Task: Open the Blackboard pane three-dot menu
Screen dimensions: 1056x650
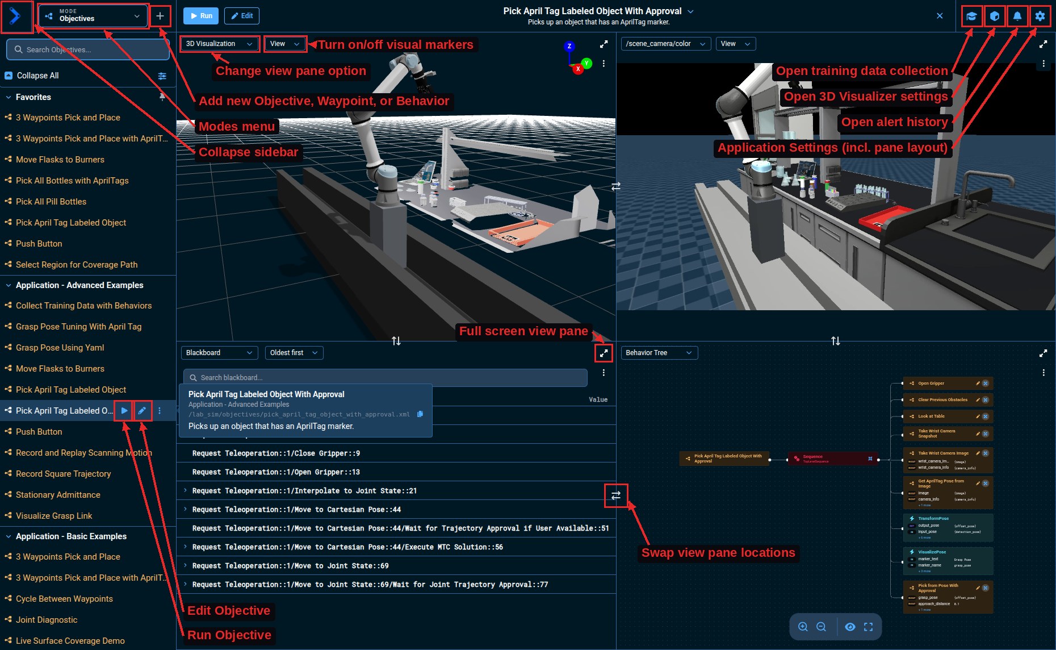Action: tap(604, 373)
